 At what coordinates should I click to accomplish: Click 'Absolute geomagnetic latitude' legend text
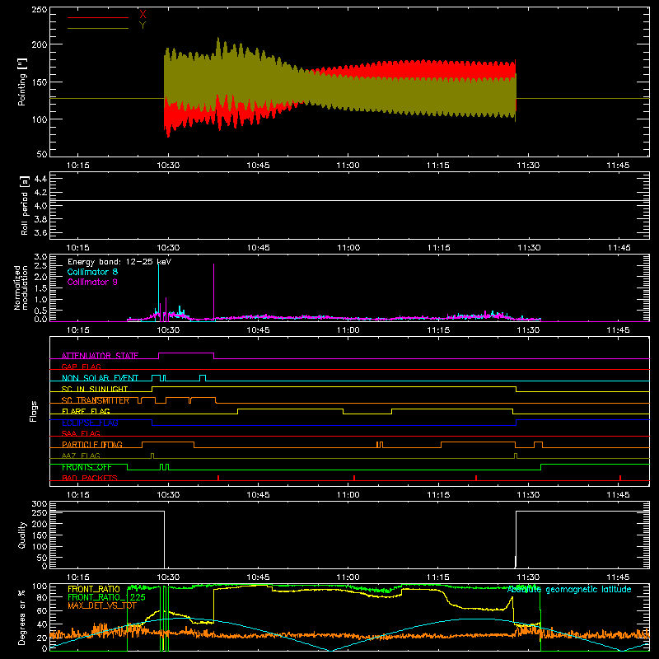point(569,590)
